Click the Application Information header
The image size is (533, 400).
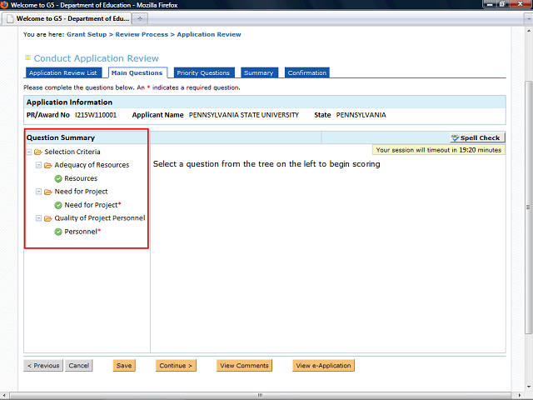click(69, 102)
